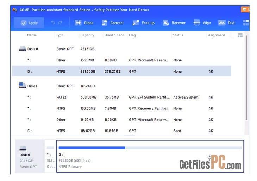Select the C: NTFS partition row
Image resolution: width=257 pixels, height=181 pixels.
[121, 131]
